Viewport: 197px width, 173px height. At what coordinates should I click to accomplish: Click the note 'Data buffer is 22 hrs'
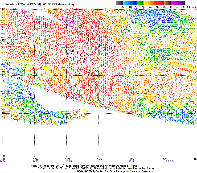pos(54,168)
